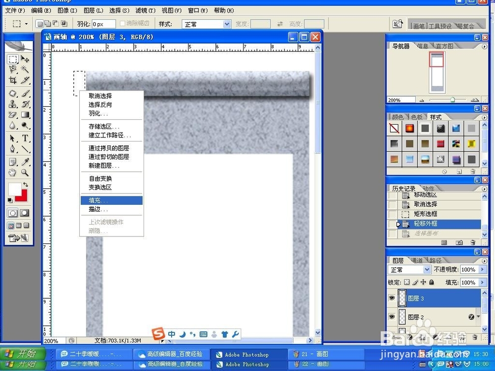Select the Blur tool
Viewport: 495px width, 371px height.
[13, 125]
